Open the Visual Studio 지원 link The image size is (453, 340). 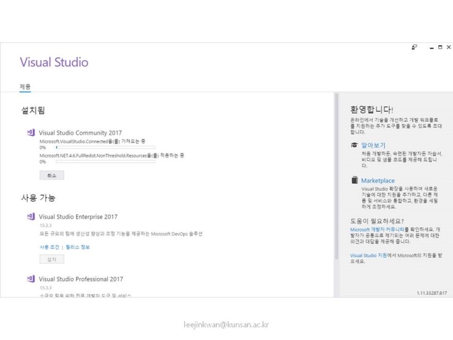pyautogui.click(x=369, y=255)
